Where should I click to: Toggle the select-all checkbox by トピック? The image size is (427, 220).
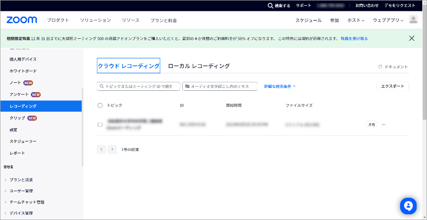coord(100,106)
